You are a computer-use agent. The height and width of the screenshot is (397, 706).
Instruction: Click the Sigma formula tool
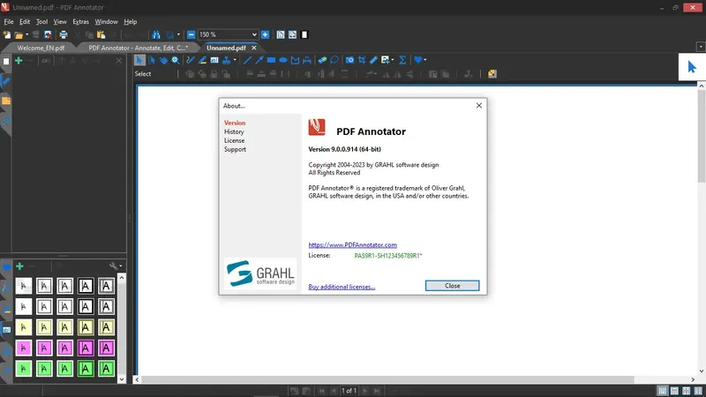[402, 60]
